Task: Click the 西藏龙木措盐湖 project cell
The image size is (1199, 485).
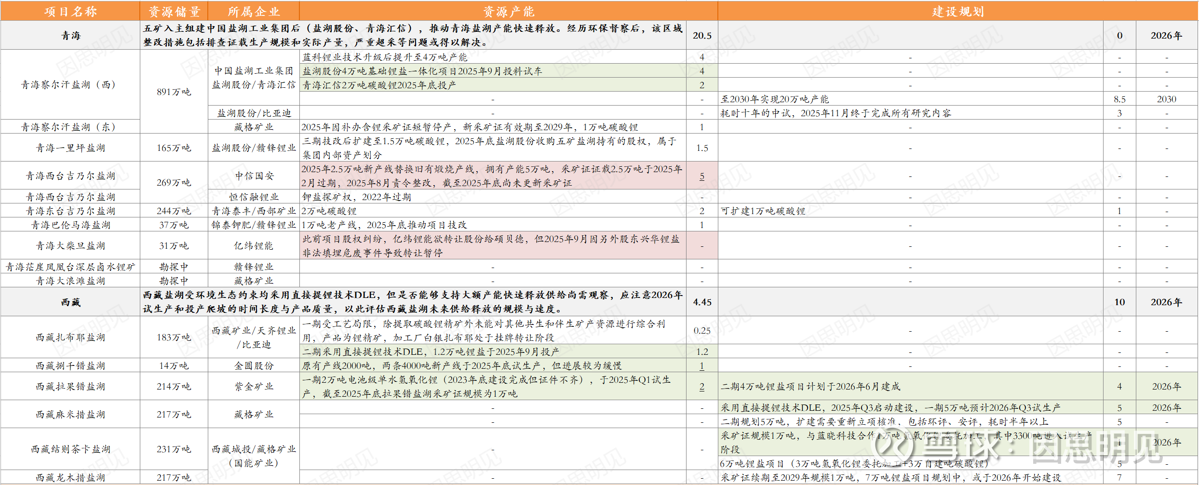Action: (70, 477)
